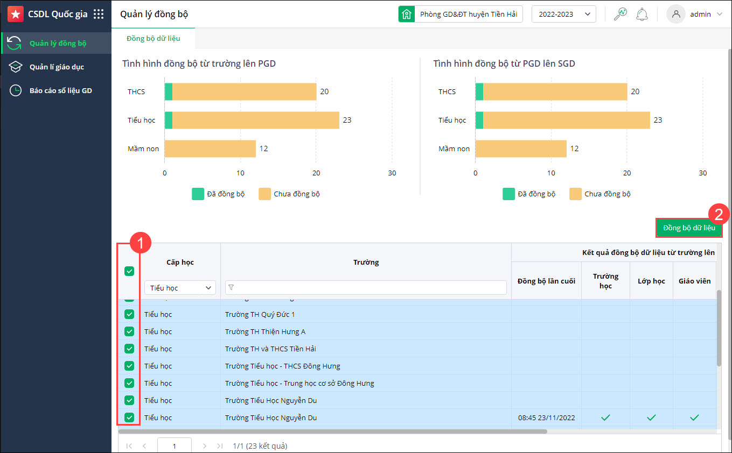Click the admin user avatar icon
The image size is (732, 453).
[675, 15]
